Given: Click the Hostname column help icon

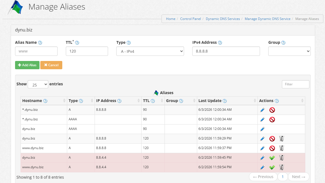Looking at the screenshot, I should coord(45,101).
